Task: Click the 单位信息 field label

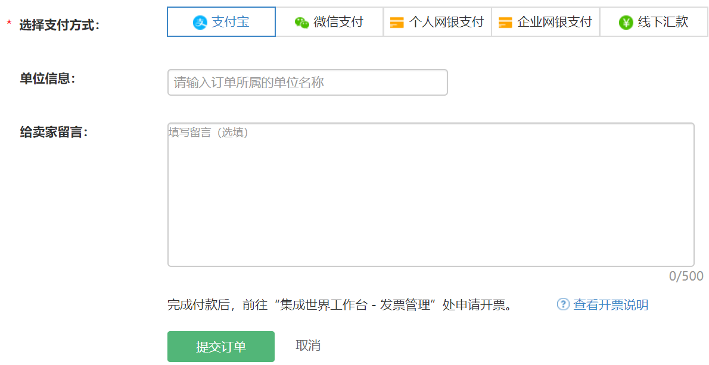Action: coord(48,78)
